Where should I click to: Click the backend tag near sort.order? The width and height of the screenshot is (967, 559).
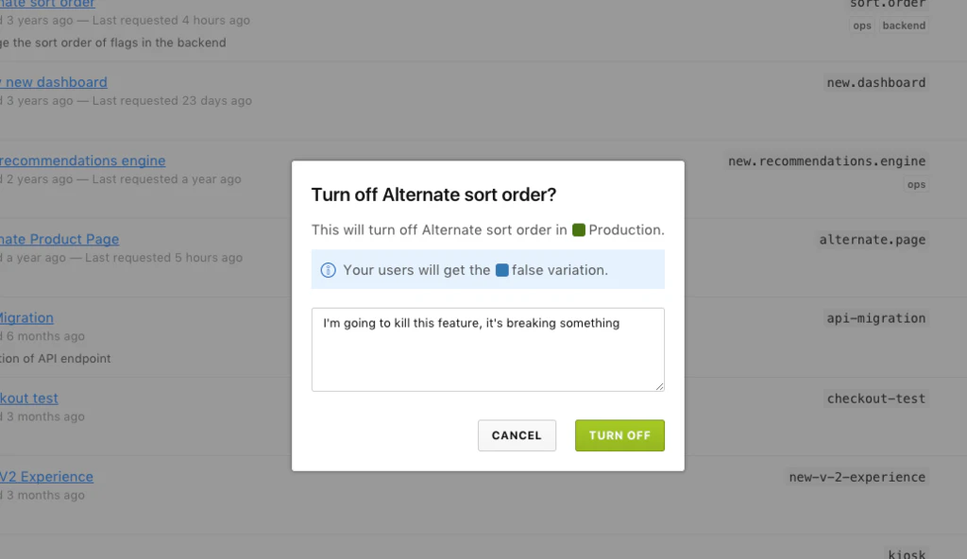click(x=904, y=25)
